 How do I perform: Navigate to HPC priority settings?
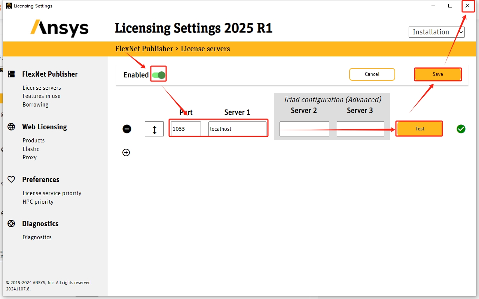[38, 201]
